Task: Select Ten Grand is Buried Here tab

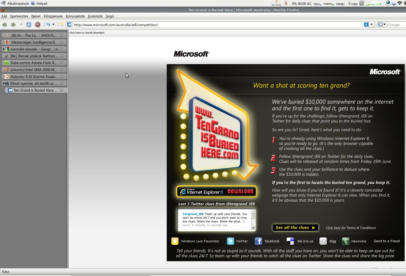Action: tap(36, 90)
